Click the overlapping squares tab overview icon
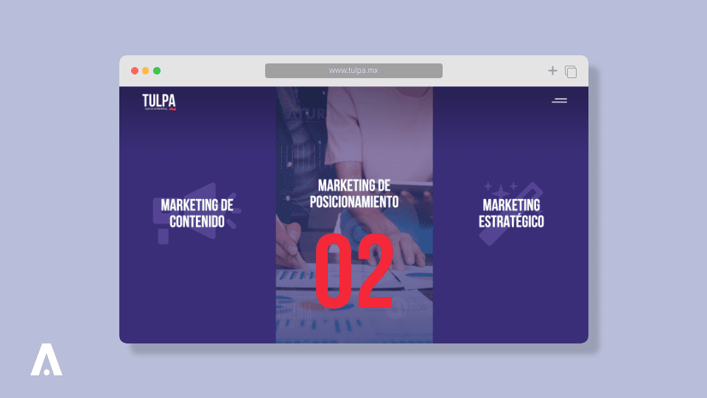This screenshot has height=398, width=707. pos(571,71)
